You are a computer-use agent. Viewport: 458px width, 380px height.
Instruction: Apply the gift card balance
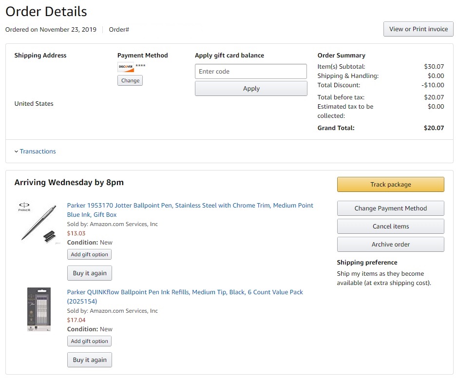251,89
